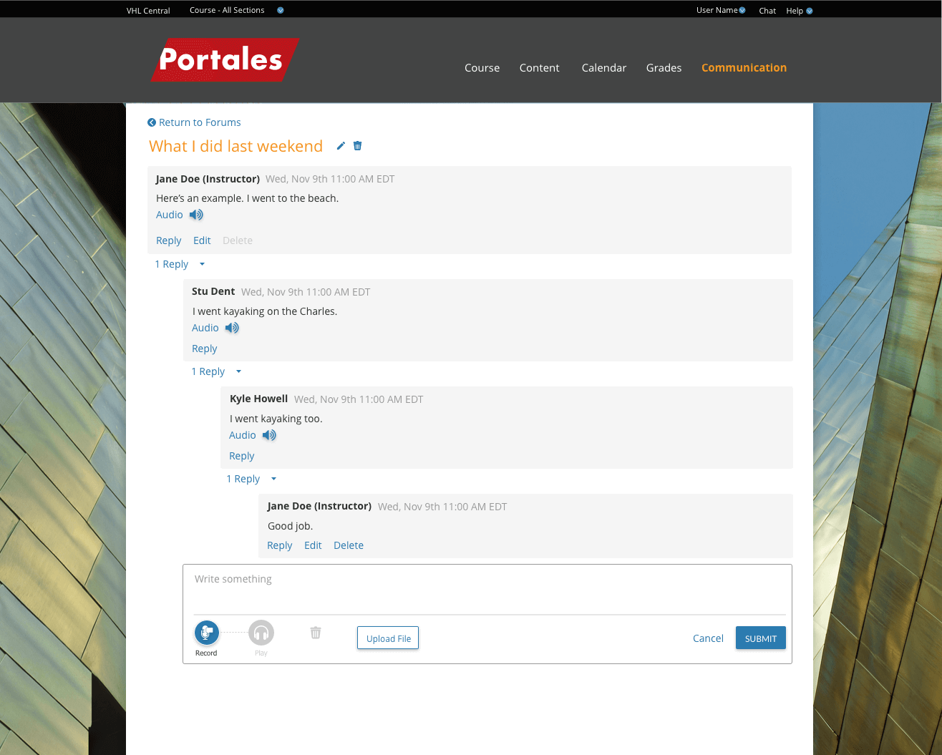Screen dimensions: 942x755
Task: Click VHL Central in the top bar
Action: [148, 11]
